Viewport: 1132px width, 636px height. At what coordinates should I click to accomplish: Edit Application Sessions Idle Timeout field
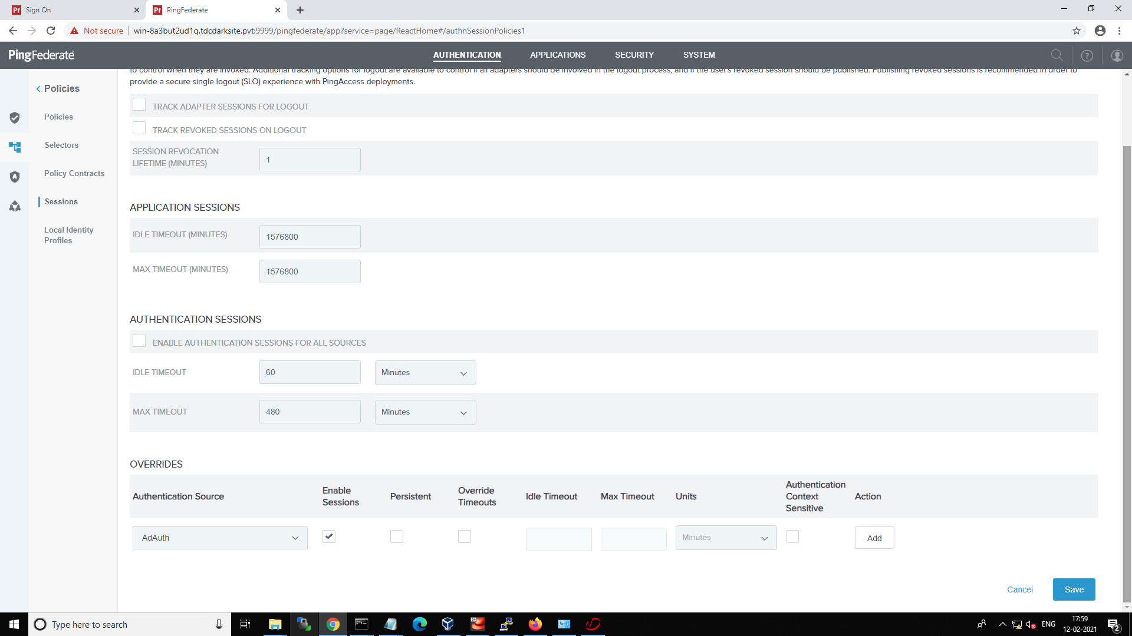pos(310,237)
